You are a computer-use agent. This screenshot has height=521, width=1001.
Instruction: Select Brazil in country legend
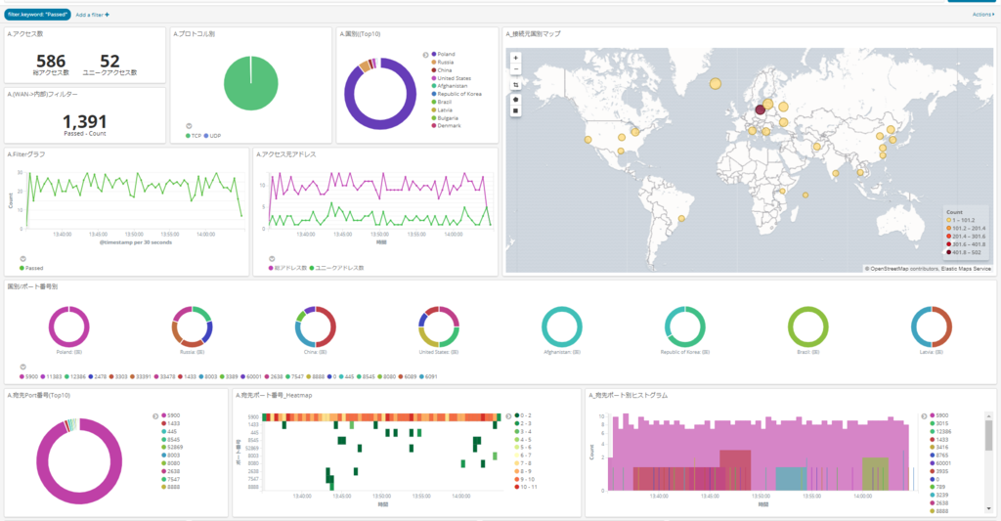point(445,103)
